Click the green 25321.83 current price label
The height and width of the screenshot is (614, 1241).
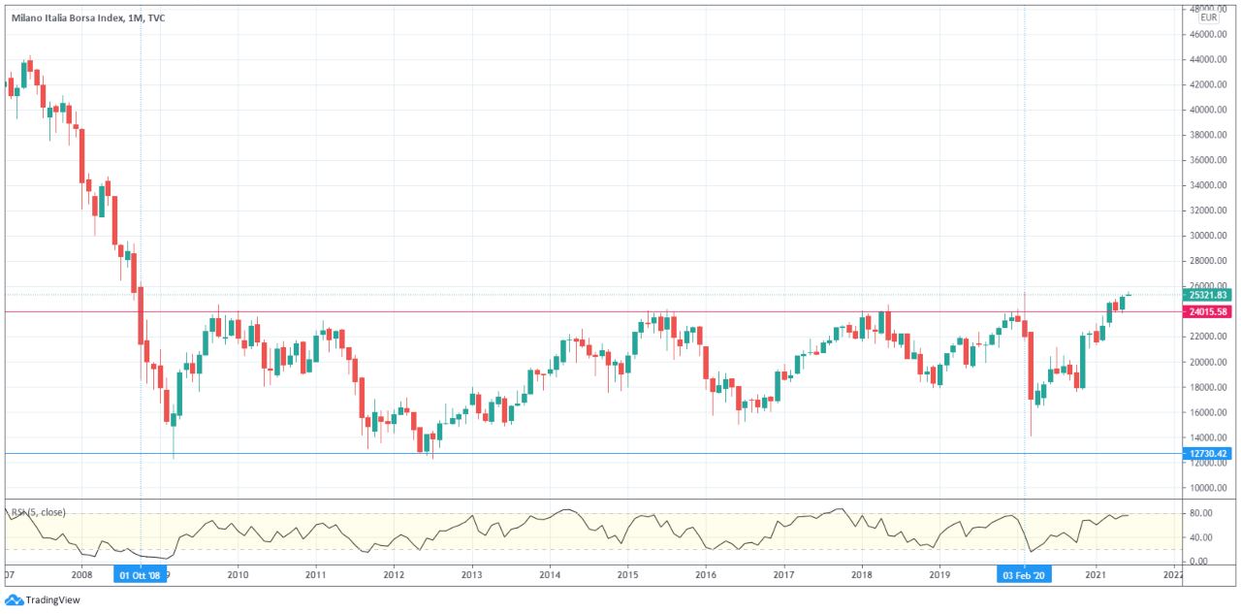pyautogui.click(x=1208, y=295)
